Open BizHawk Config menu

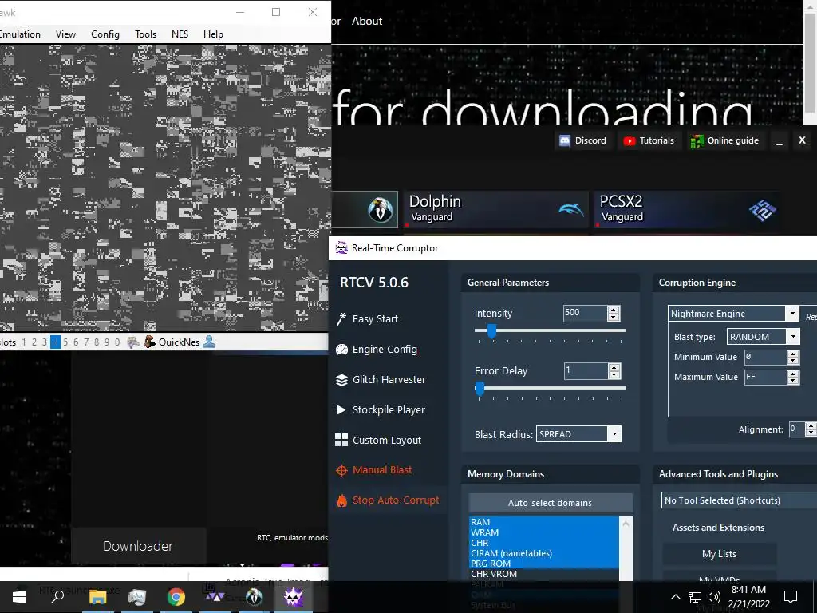pyautogui.click(x=105, y=34)
